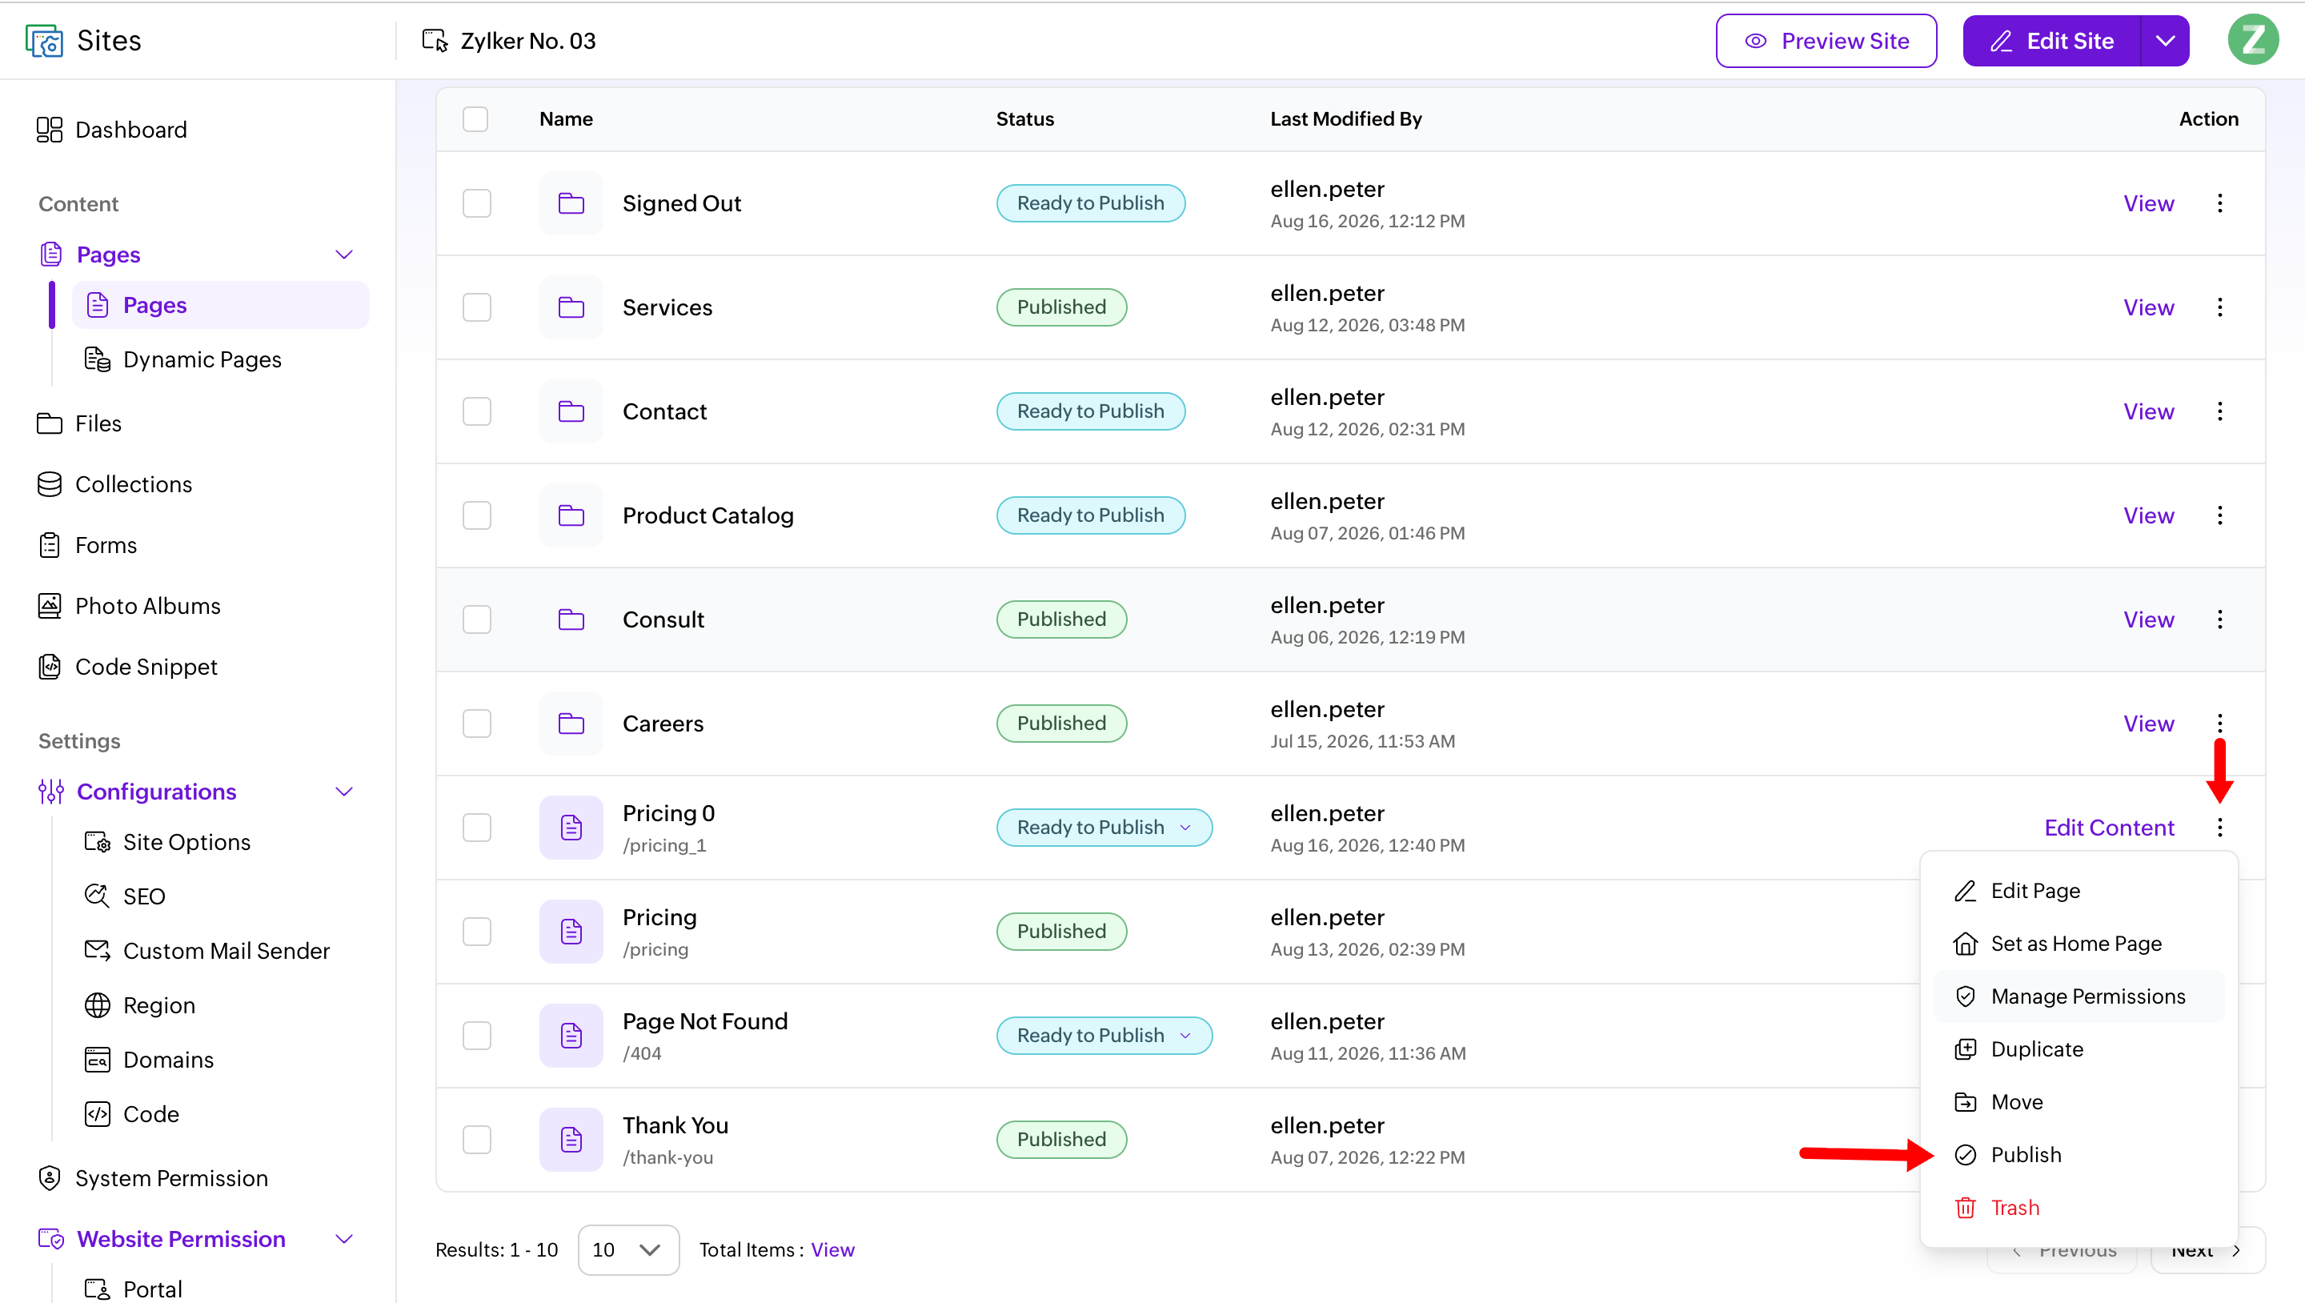Open the Code configuration item
Viewport: 2305px width, 1303px height.
130,1114
